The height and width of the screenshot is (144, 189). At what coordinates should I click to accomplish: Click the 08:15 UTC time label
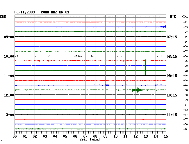[172, 57]
